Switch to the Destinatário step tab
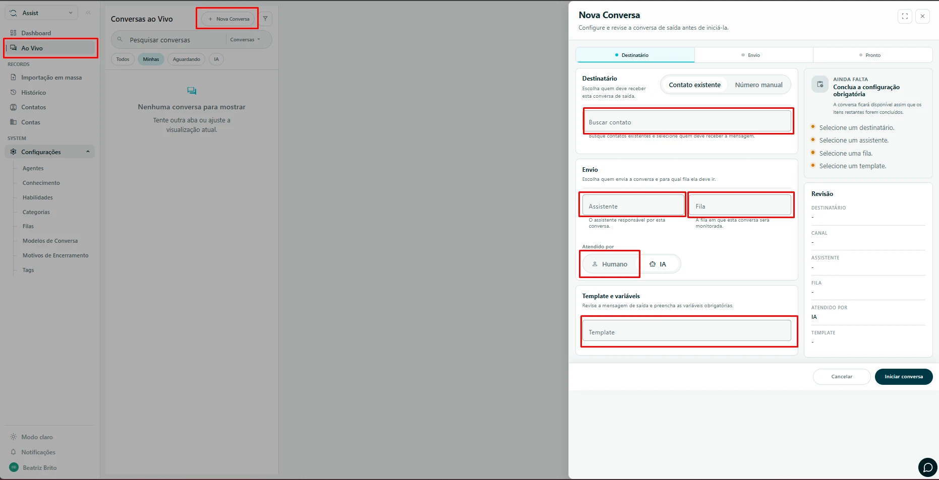 pyautogui.click(x=635, y=55)
